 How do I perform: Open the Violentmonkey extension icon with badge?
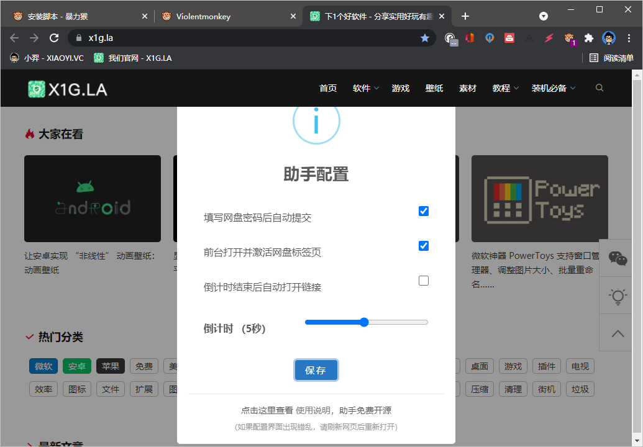[x=569, y=38]
